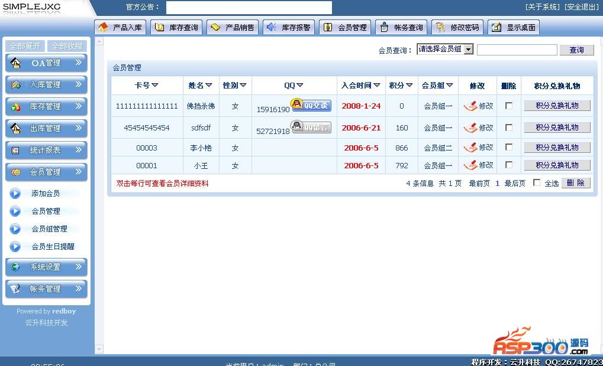Click the member search text field
The height and width of the screenshot is (366, 603).
click(x=517, y=50)
